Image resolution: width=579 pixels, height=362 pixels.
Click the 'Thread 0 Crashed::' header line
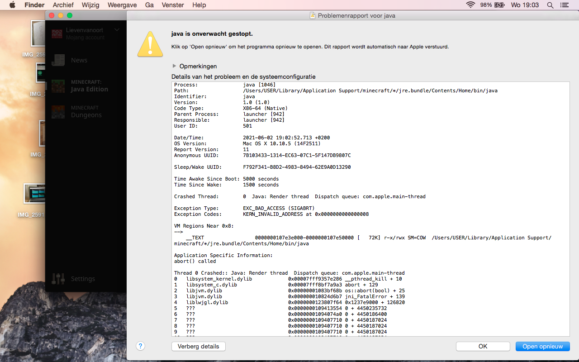click(x=289, y=273)
